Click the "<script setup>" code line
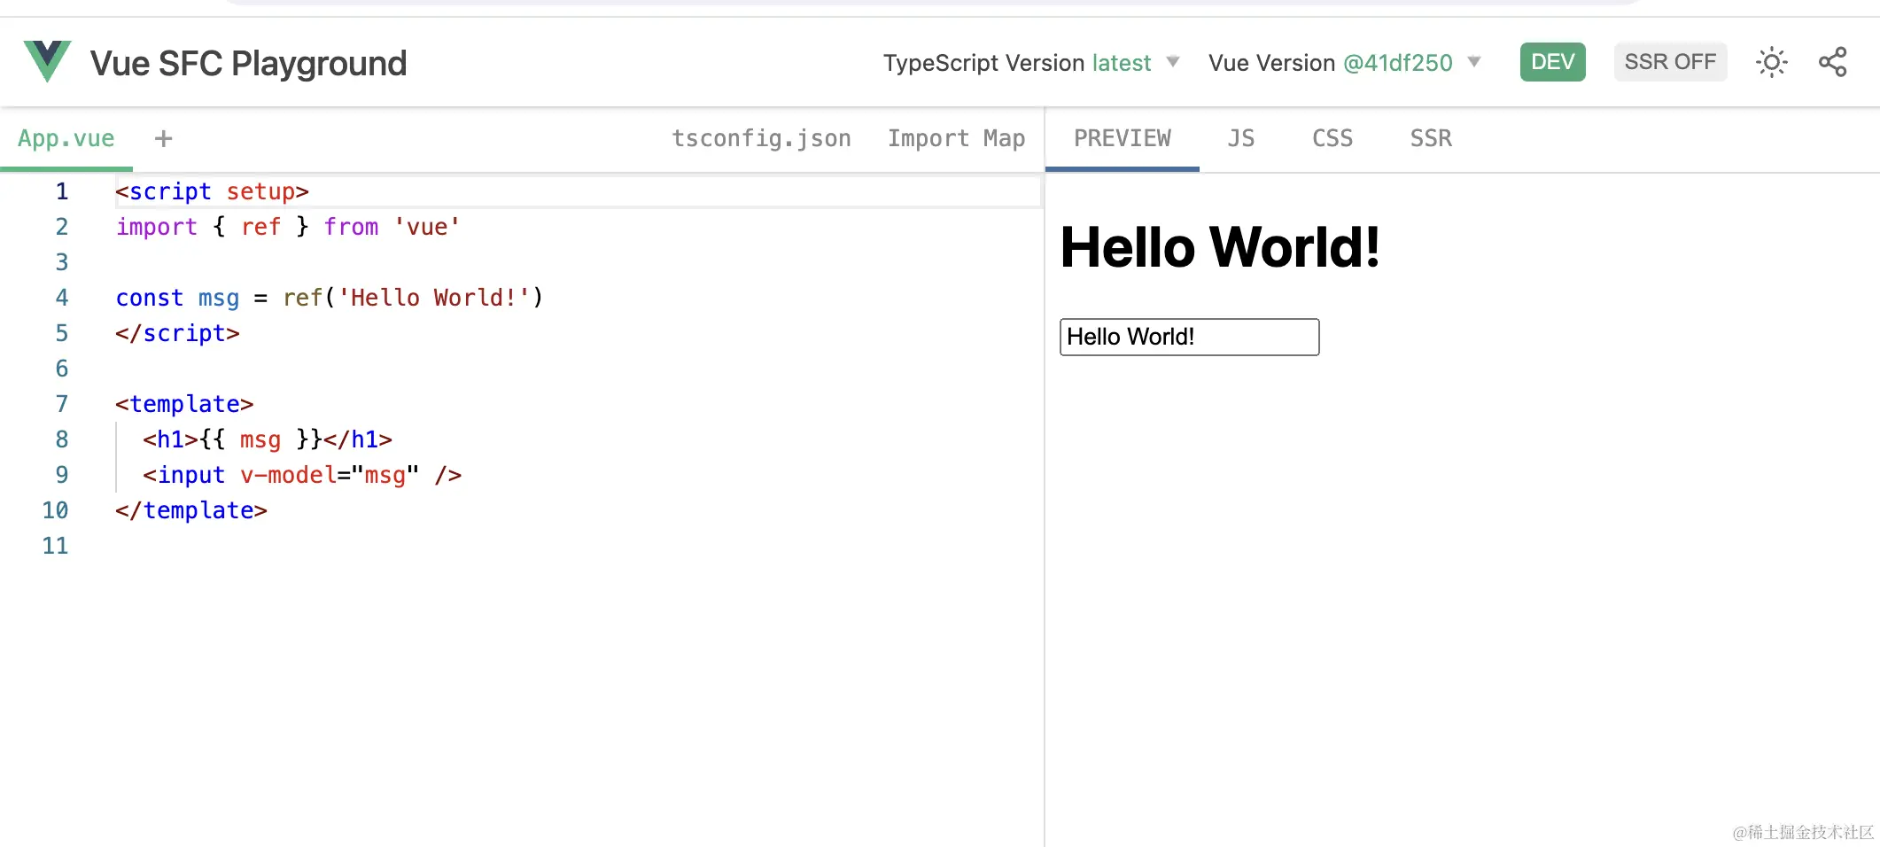1880x847 pixels. tap(212, 191)
